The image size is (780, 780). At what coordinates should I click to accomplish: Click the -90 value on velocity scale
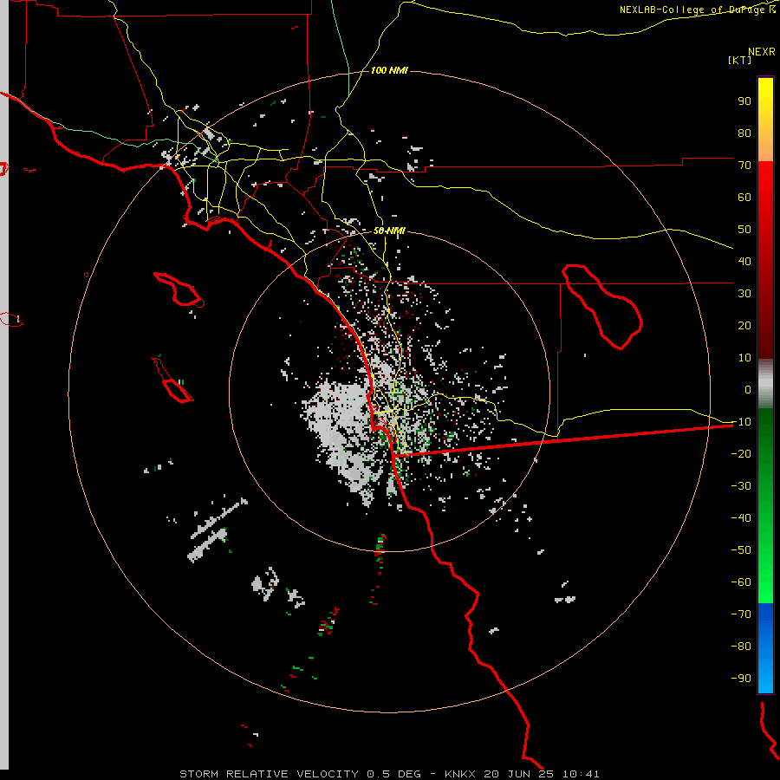pyautogui.click(x=741, y=678)
